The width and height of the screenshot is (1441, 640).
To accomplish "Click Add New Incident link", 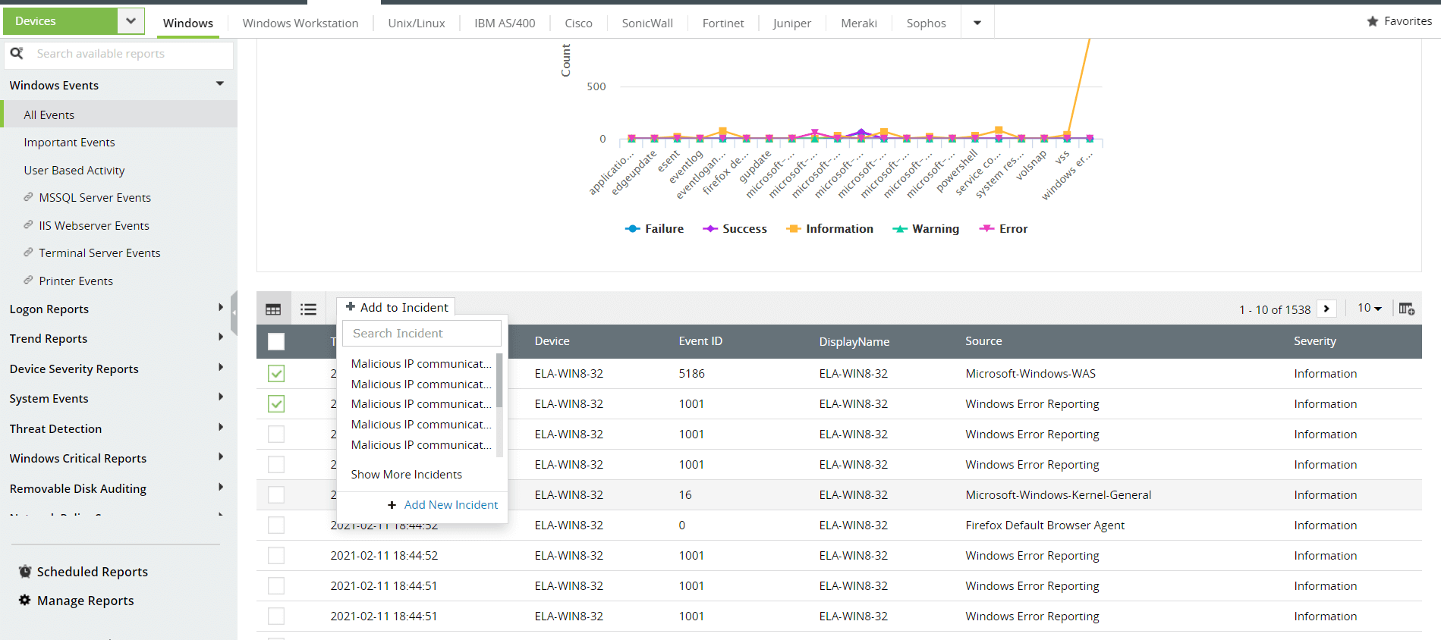I will 451,505.
